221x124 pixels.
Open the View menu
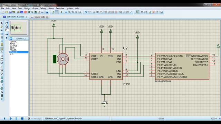point(14,8)
